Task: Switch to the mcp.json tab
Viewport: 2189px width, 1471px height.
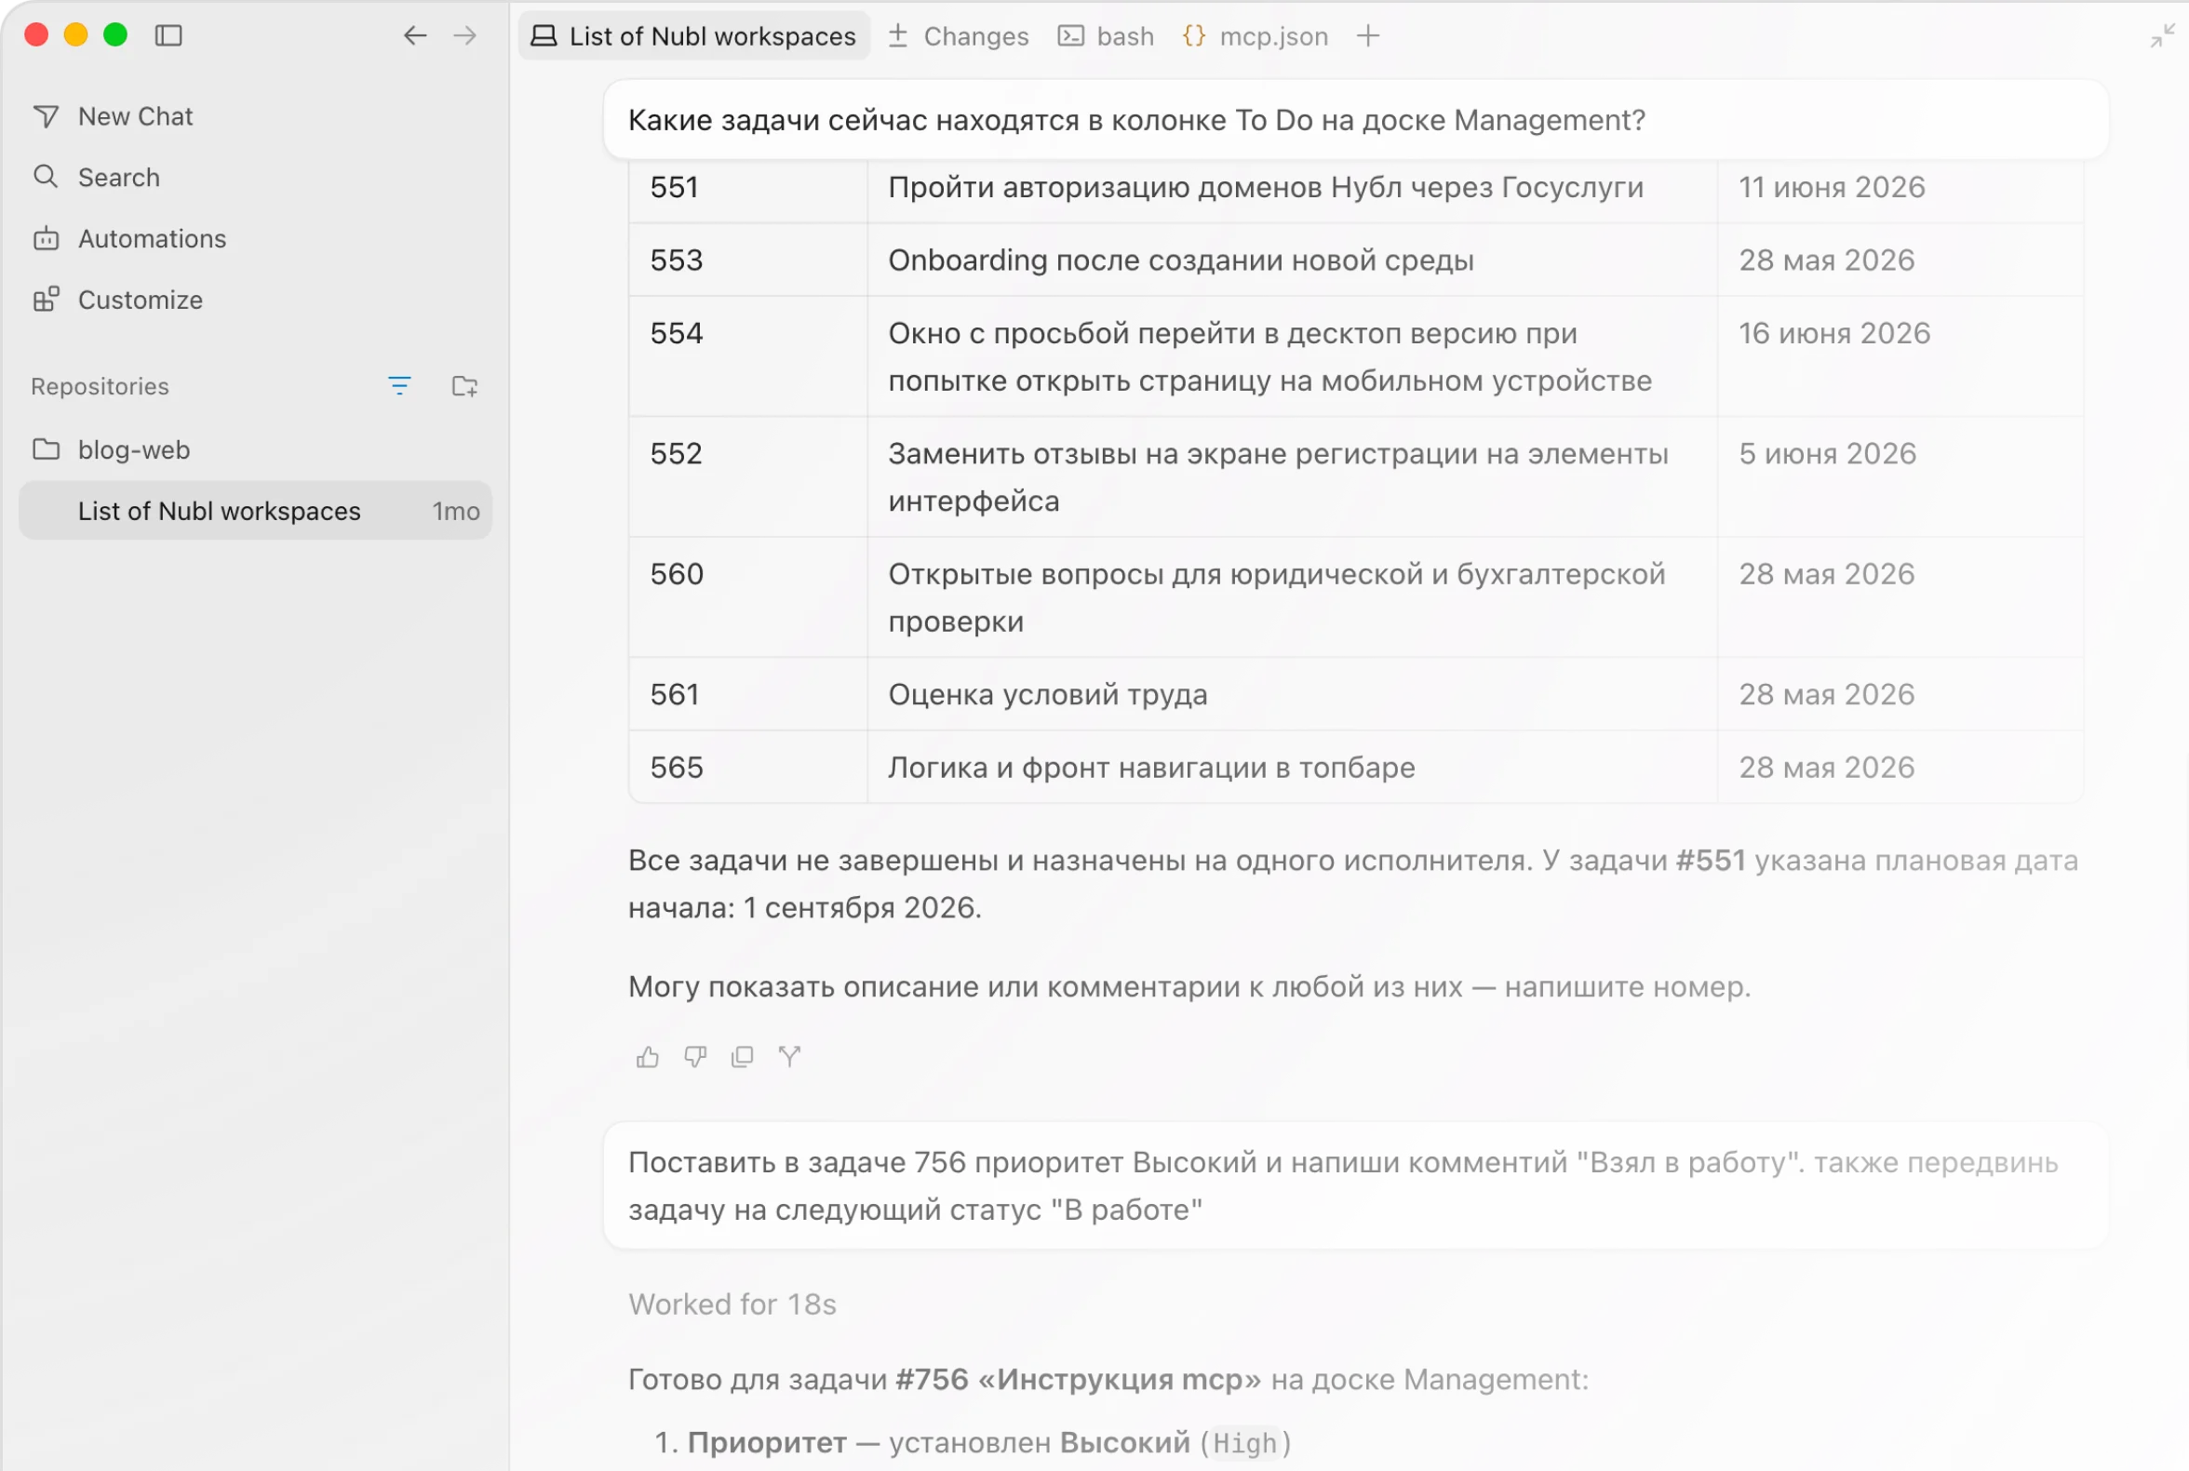Action: [1256, 35]
